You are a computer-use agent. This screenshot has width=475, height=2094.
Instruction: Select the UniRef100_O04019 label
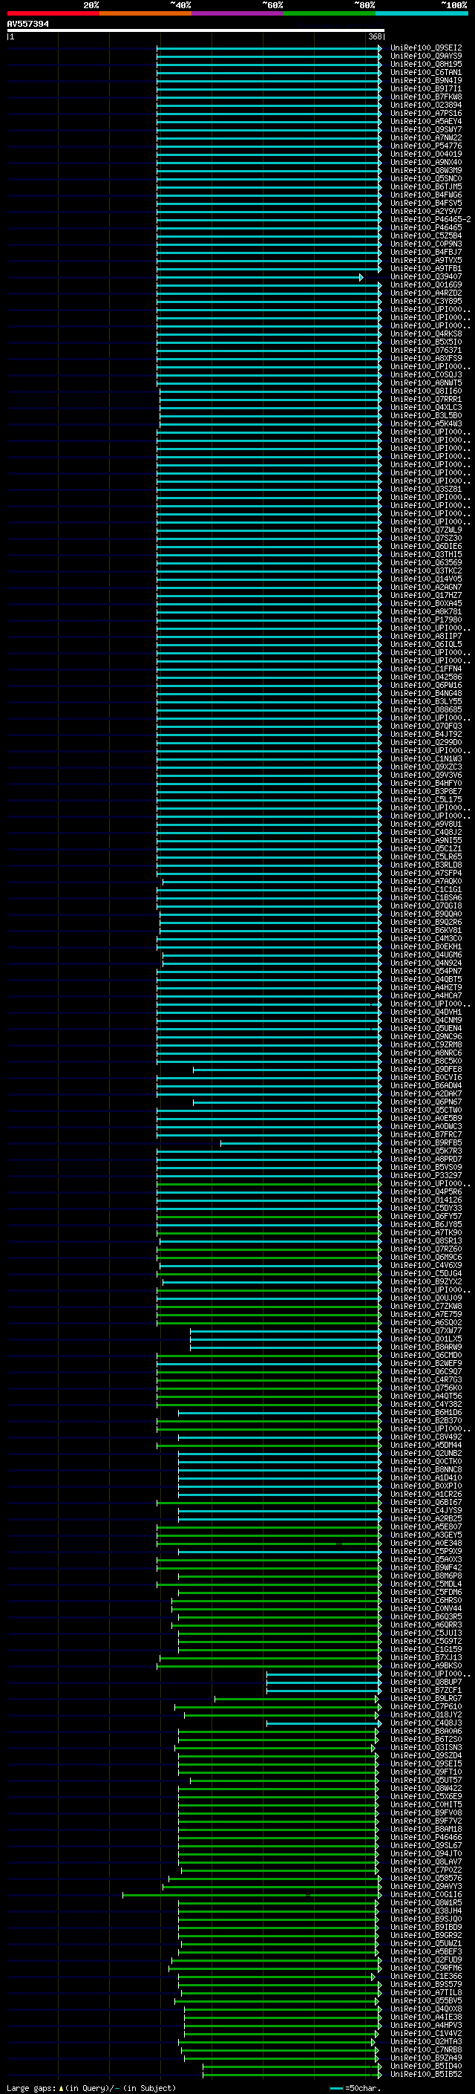pos(426,155)
